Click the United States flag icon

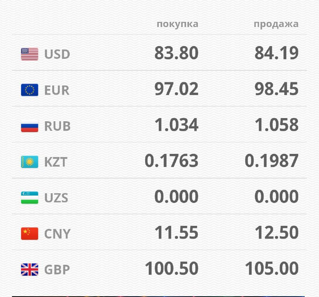click(30, 54)
